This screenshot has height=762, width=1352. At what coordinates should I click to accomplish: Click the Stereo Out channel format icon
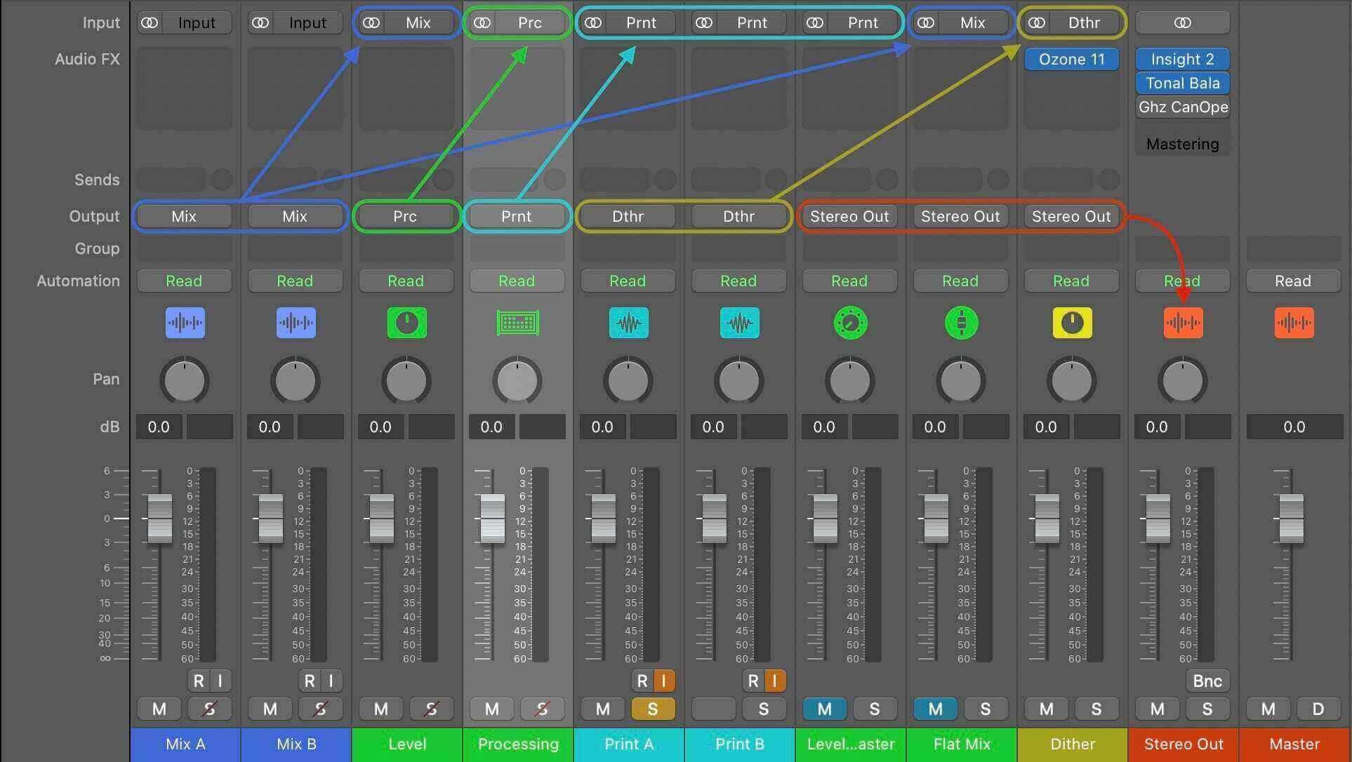click(x=1183, y=22)
